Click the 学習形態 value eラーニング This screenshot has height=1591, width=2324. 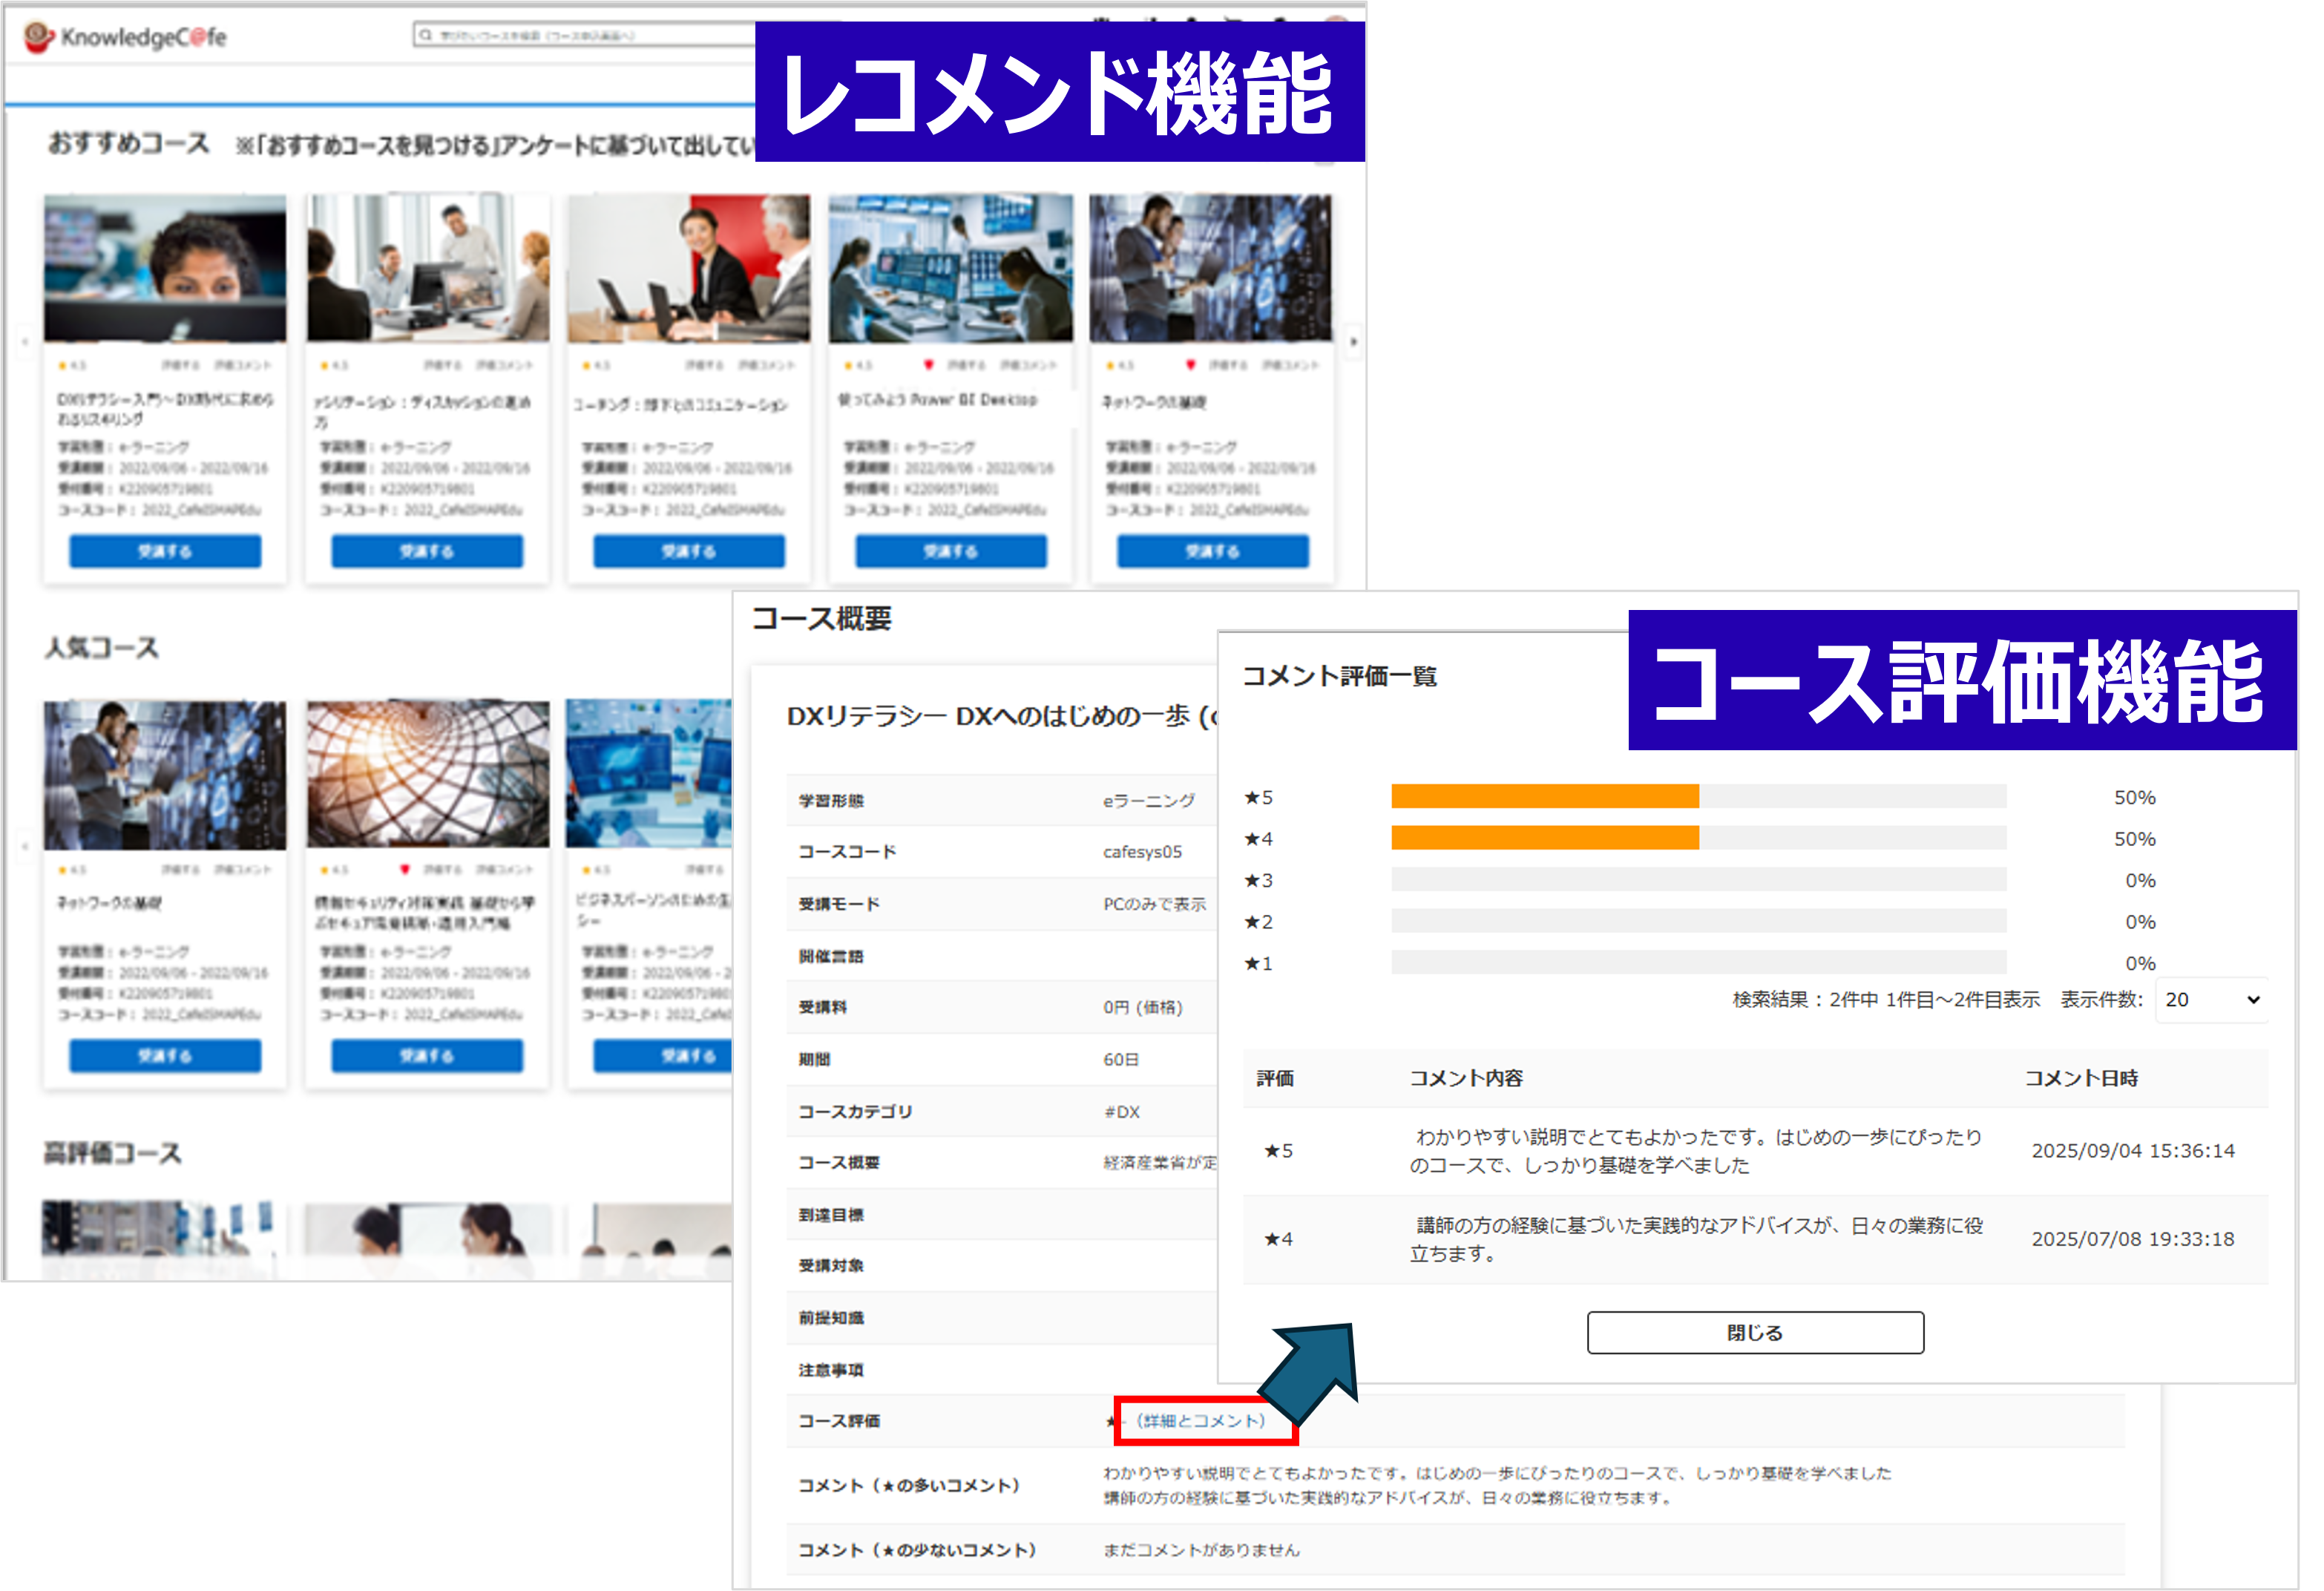point(1148,800)
